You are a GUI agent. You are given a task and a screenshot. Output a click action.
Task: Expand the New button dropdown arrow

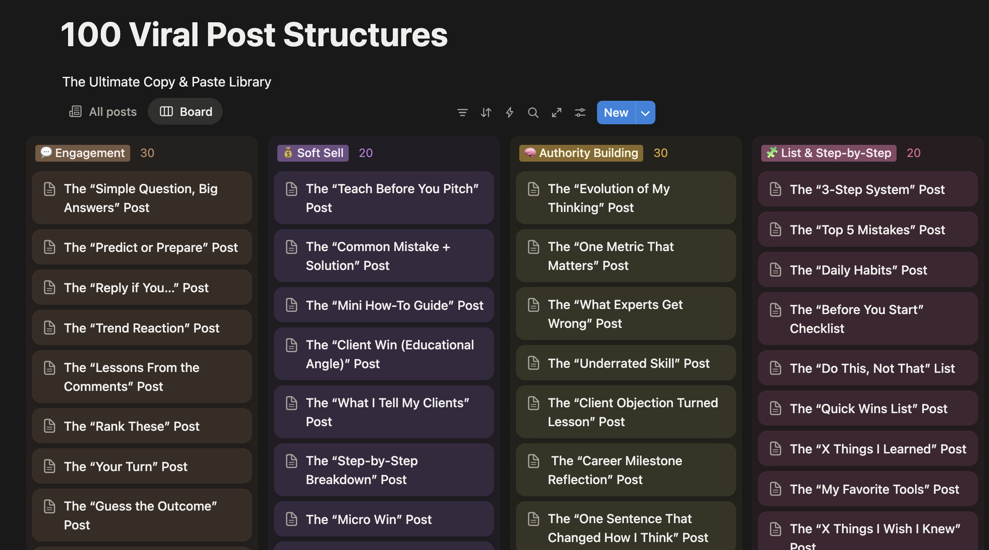point(645,113)
